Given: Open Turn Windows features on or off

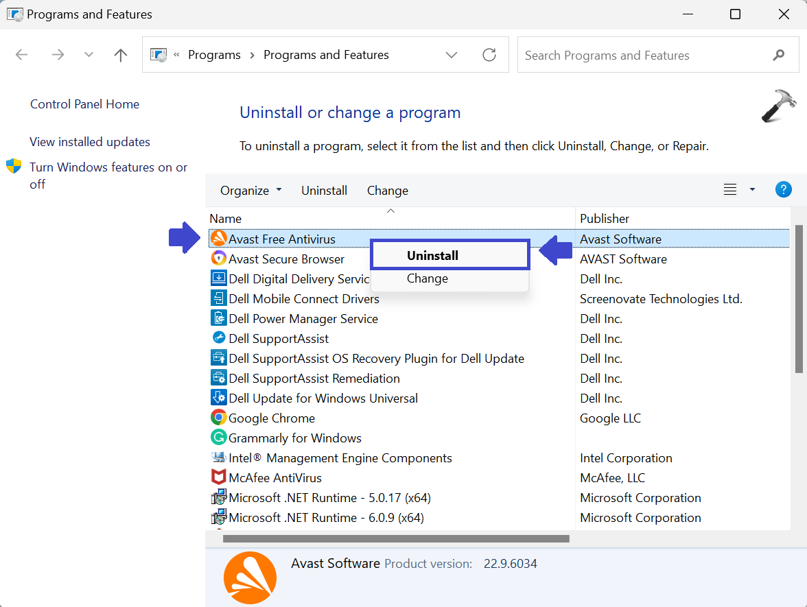Looking at the screenshot, I should pyautogui.click(x=108, y=176).
